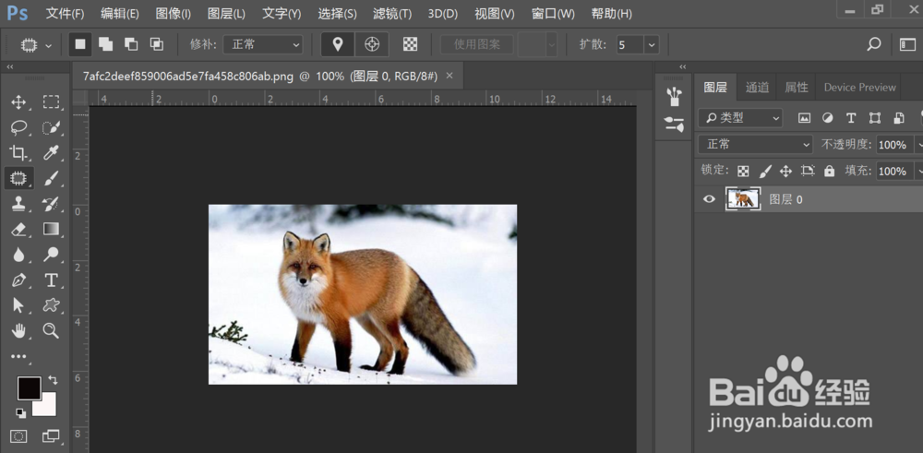
Task: Filter layers by pixel layer type
Action: (804, 118)
